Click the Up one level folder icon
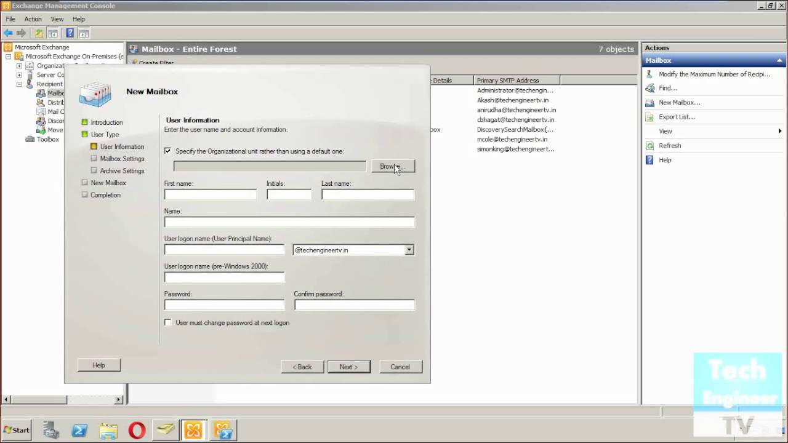Image resolution: width=788 pixels, height=443 pixels. point(39,33)
